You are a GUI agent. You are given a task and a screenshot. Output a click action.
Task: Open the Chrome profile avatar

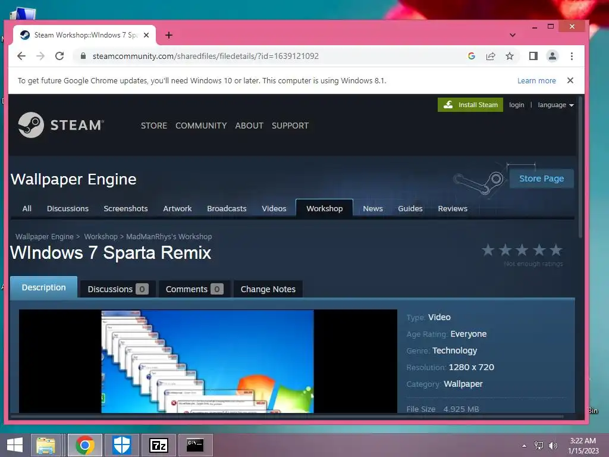click(x=553, y=56)
